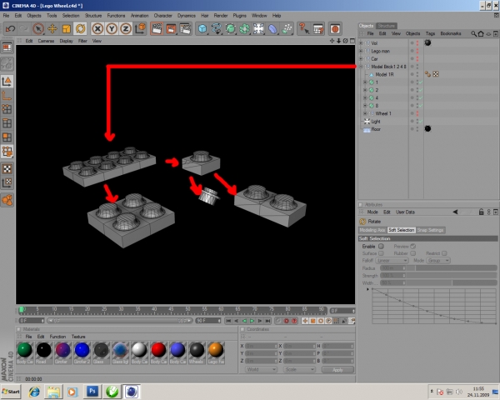
Task: Select the Live Selection tool
Action: coord(38,28)
